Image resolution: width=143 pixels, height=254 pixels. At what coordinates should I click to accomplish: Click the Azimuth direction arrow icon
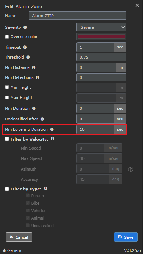click(131, 169)
